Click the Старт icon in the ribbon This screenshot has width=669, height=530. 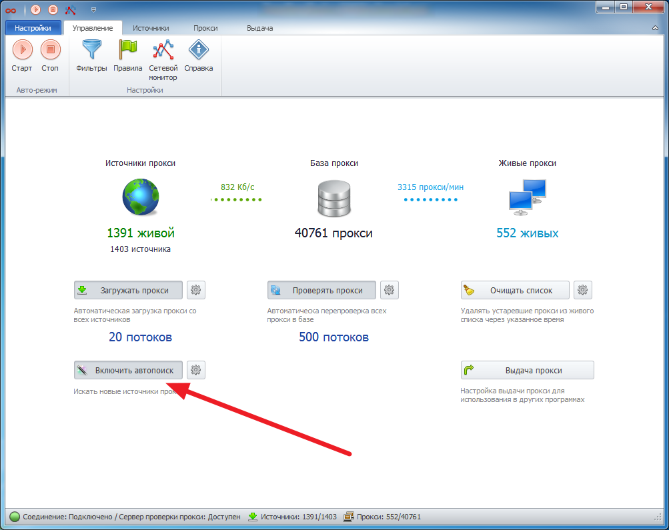(22, 50)
